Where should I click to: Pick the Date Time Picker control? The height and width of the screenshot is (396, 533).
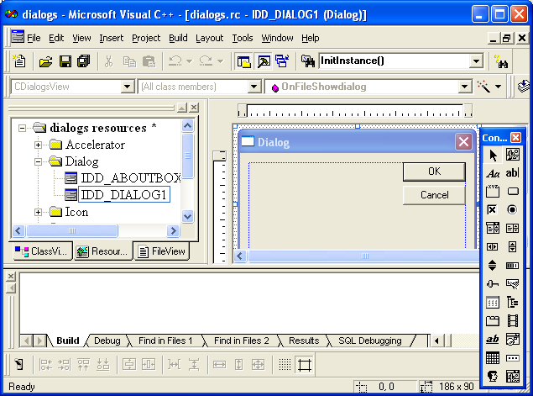[513, 339]
